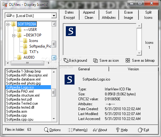Click the TXT's folder icon

[x=25, y=52]
